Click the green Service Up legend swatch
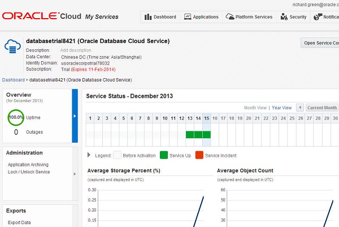This screenshot has height=227, width=339. (164, 155)
